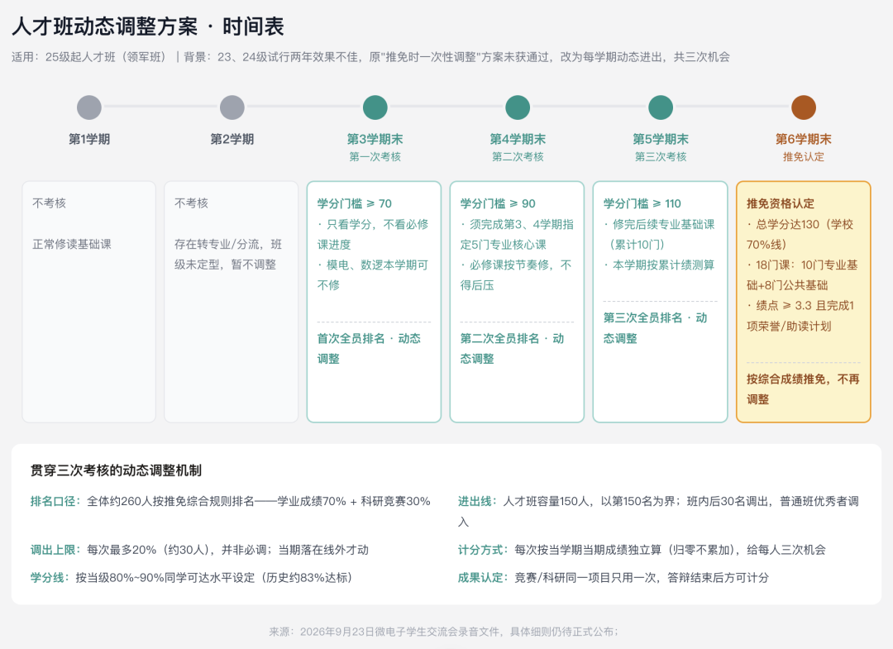Click the 第1学期 label
The height and width of the screenshot is (649, 893).
89,139
